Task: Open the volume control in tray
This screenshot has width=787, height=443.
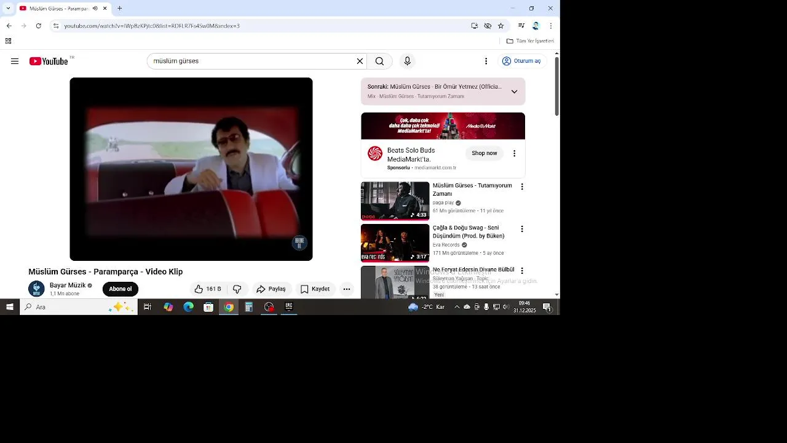Action: (x=505, y=307)
